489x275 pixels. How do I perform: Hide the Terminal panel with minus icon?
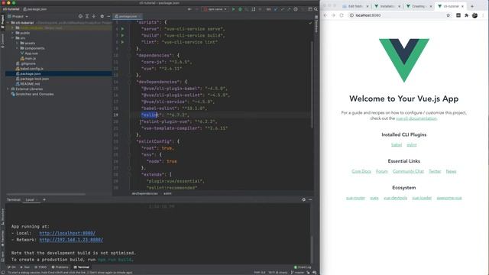coord(310,199)
